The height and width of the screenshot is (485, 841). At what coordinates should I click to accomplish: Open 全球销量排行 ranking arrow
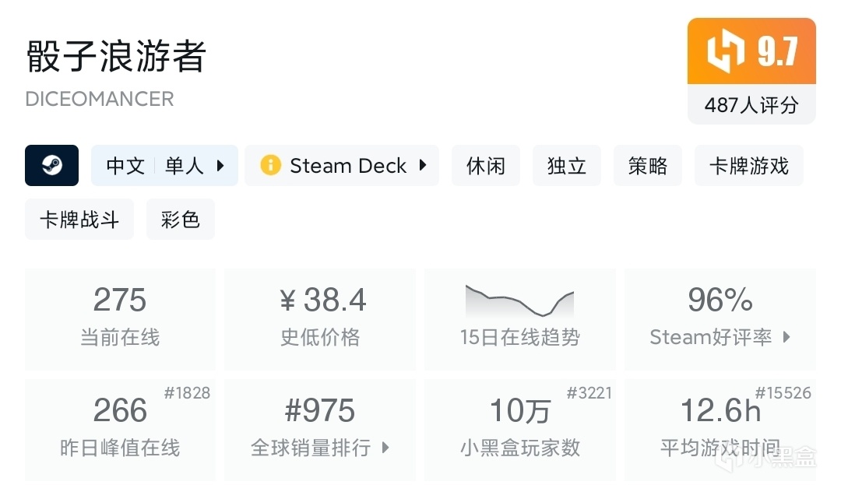(x=385, y=448)
